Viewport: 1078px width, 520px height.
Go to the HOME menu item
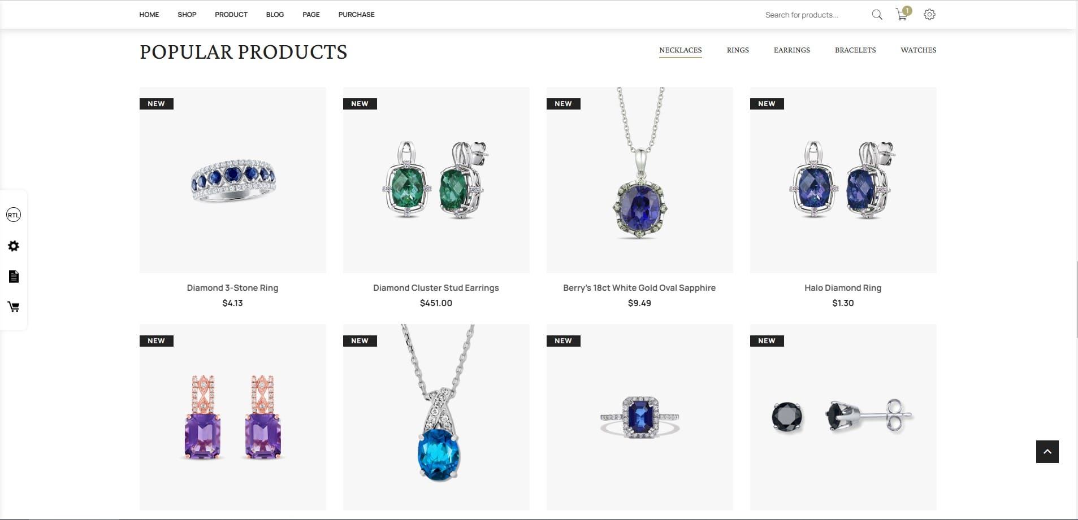[x=149, y=15]
